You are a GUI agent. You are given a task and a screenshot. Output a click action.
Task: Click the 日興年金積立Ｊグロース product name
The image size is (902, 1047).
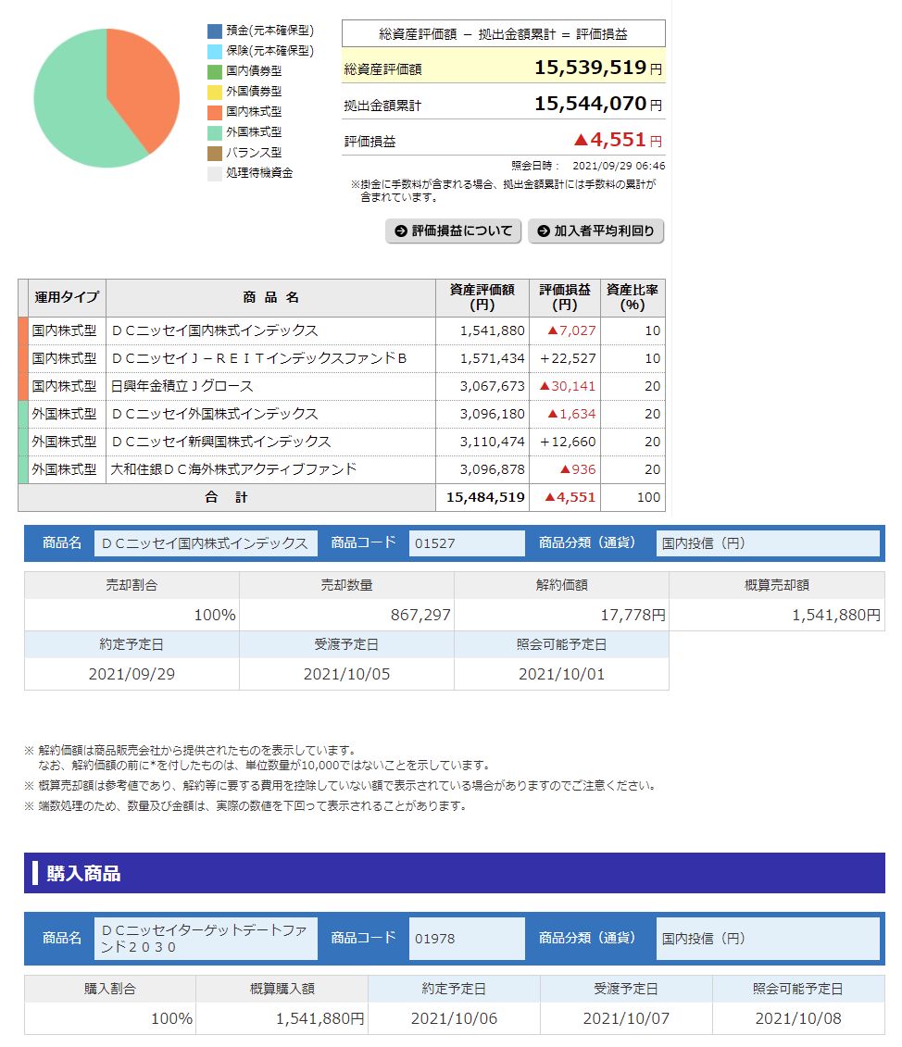click(182, 386)
